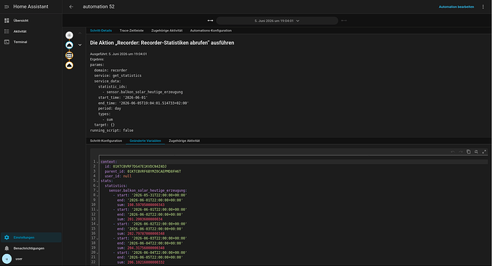The height and width of the screenshot is (266, 492).
Task: Switch to Schritt-Details tab
Action: [101, 31]
